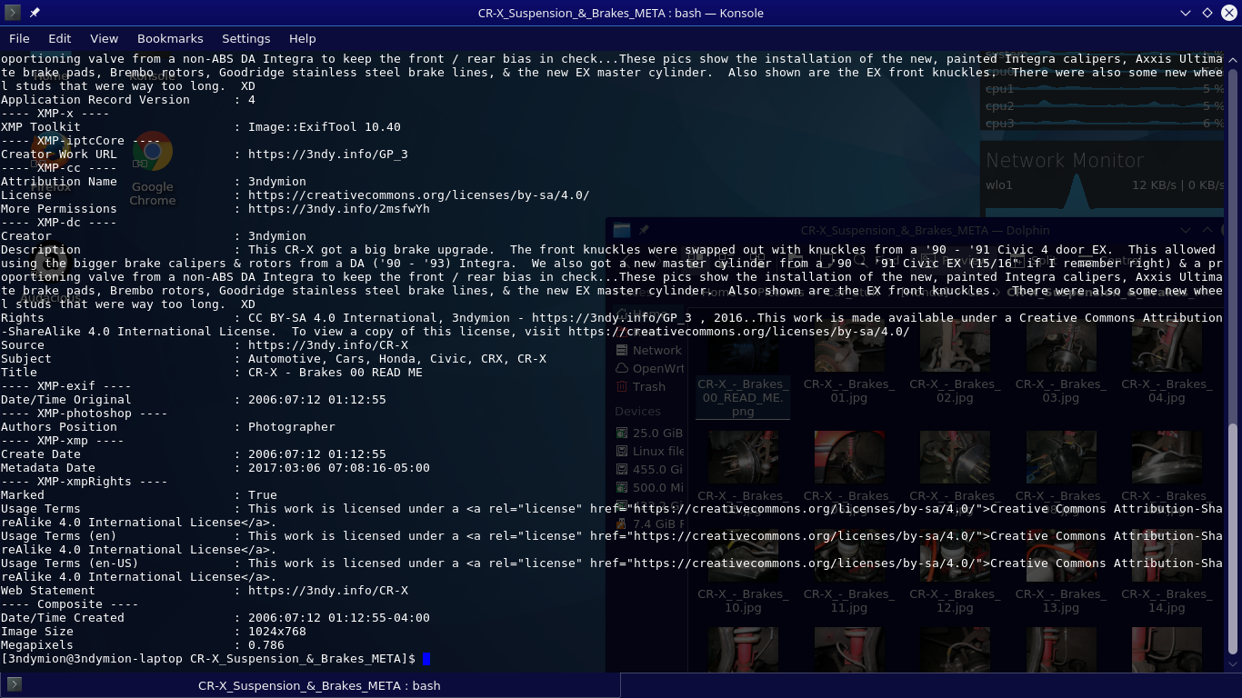1242x698 pixels.
Task: Select Network in the Dolphin places panel behind
Action: coord(648,350)
